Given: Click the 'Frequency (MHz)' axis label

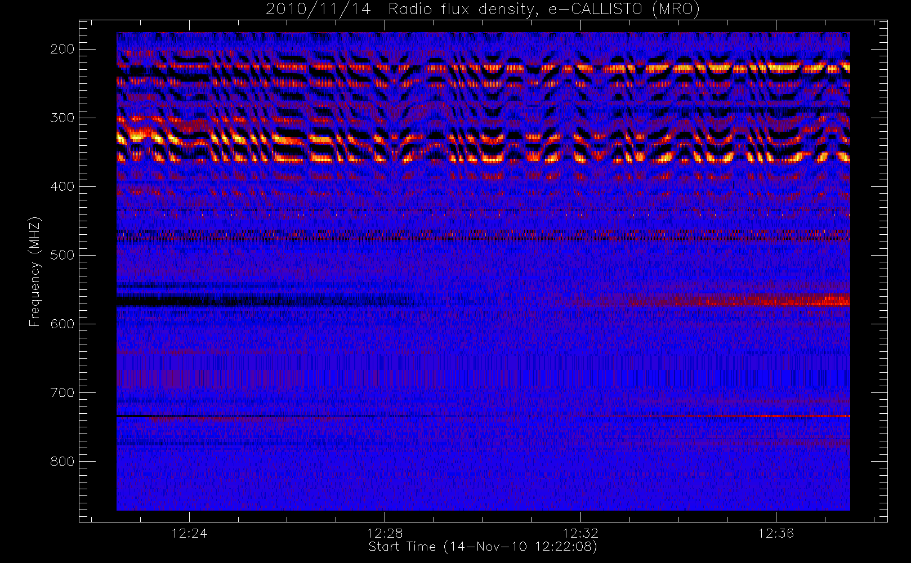Looking at the screenshot, I should point(35,271).
